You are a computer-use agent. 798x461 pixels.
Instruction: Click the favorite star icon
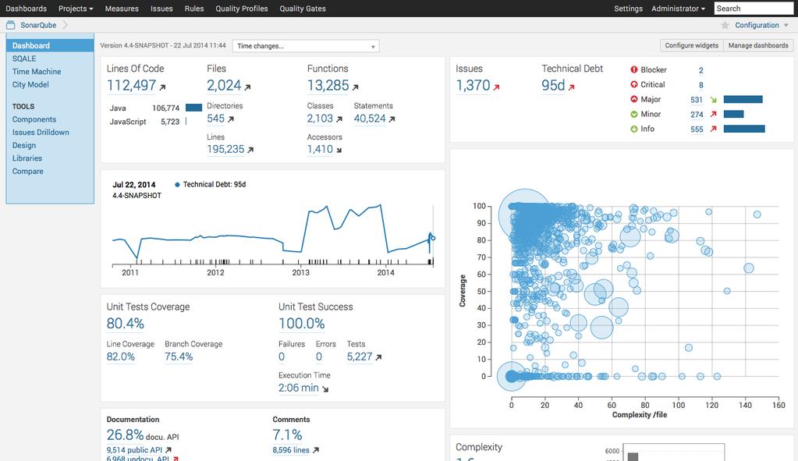click(x=725, y=25)
